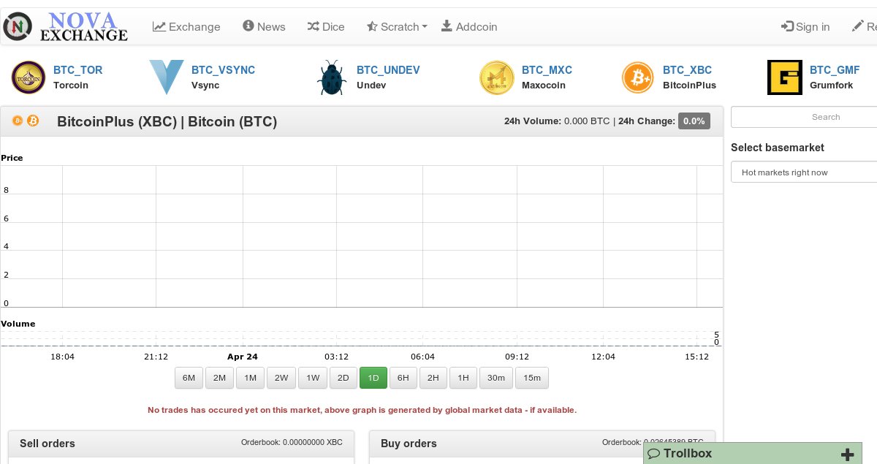Click the Buy orders heading
Image resolution: width=877 pixels, height=464 pixels.
[409, 444]
